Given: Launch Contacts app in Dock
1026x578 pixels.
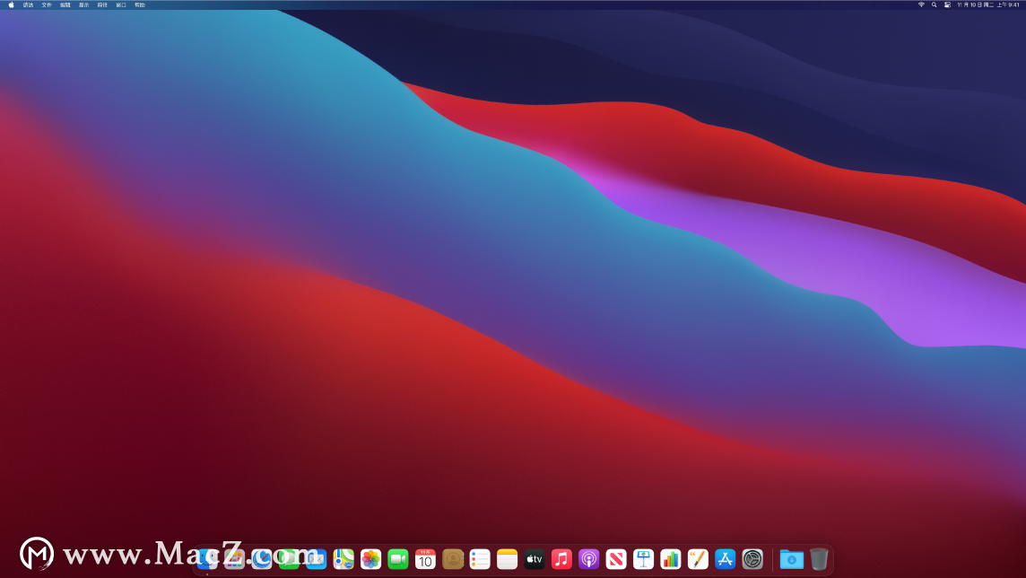Looking at the screenshot, I should pyautogui.click(x=453, y=559).
